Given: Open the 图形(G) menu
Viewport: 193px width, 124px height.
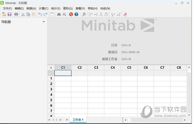Looking at the screenshot, I should pos(68,8).
